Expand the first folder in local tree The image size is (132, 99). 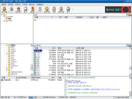[x=7, y=45]
